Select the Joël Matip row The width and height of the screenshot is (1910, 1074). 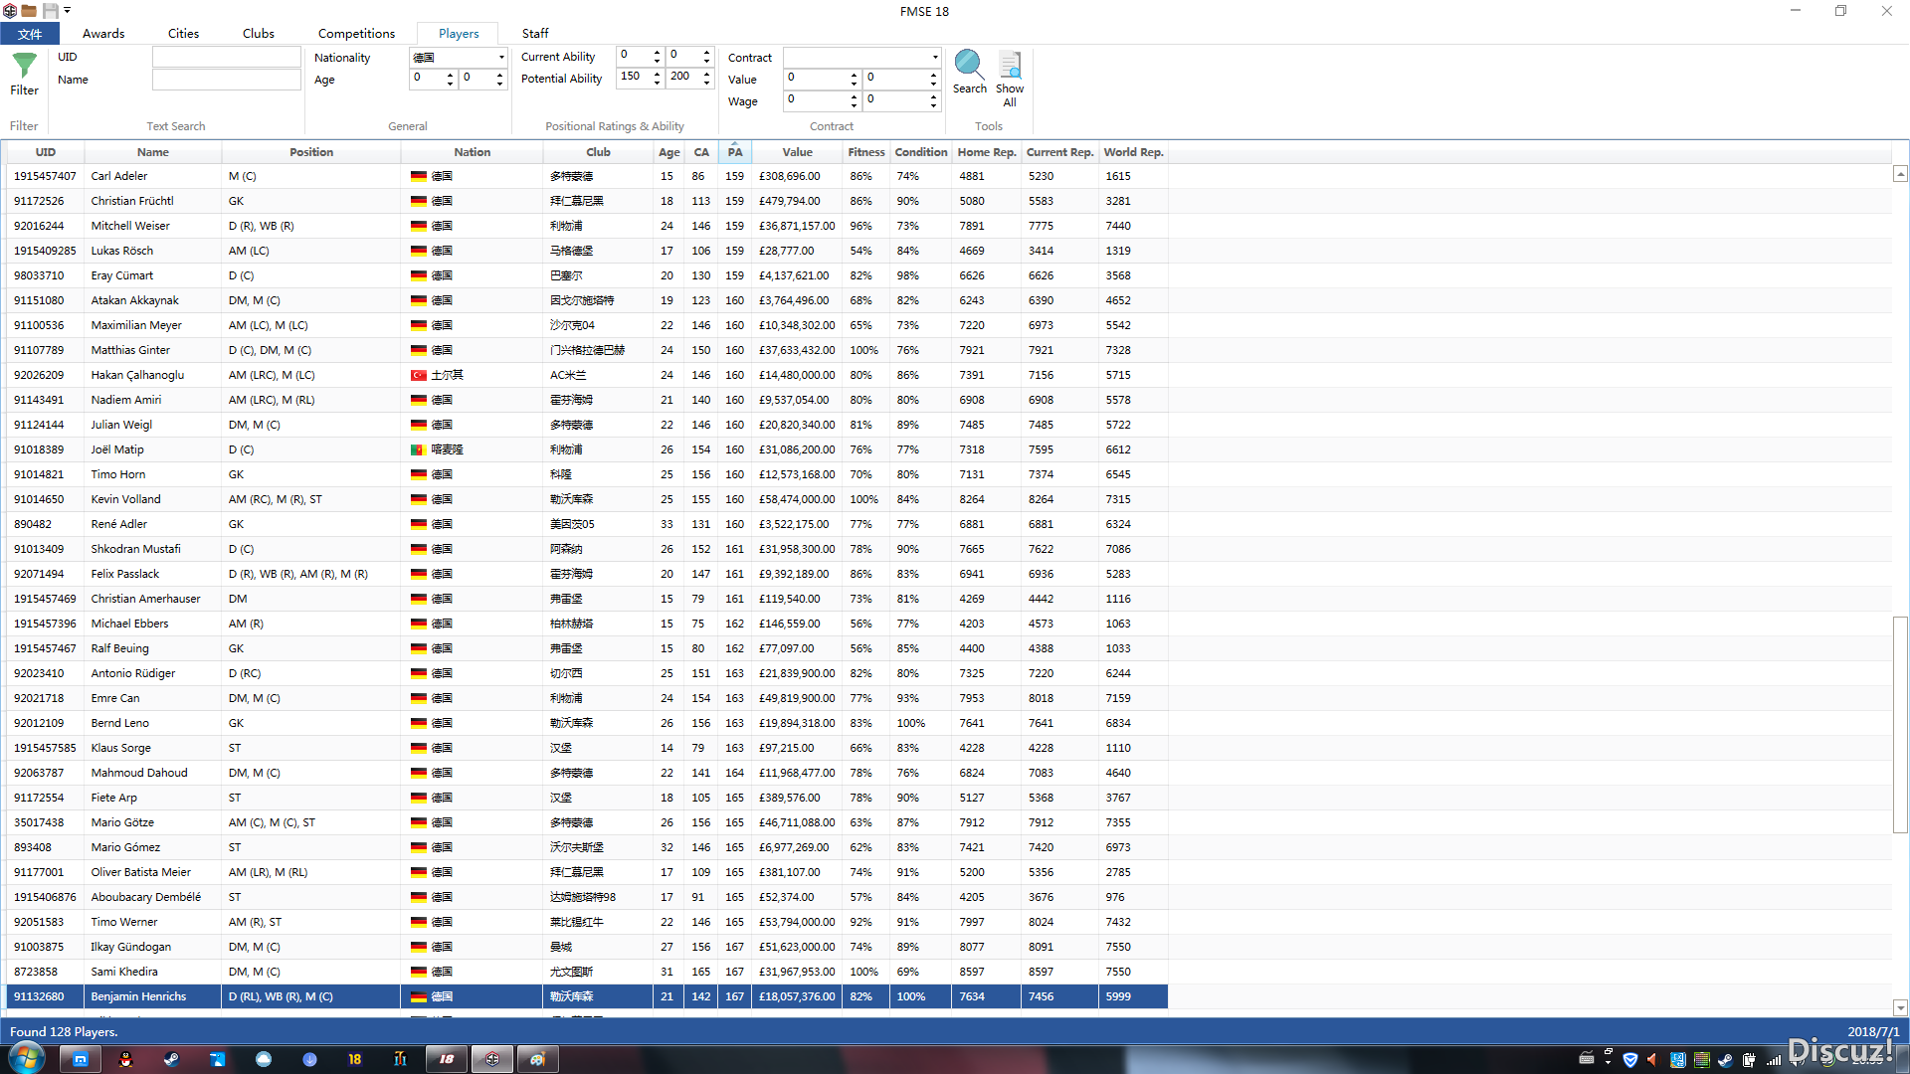click(x=587, y=449)
